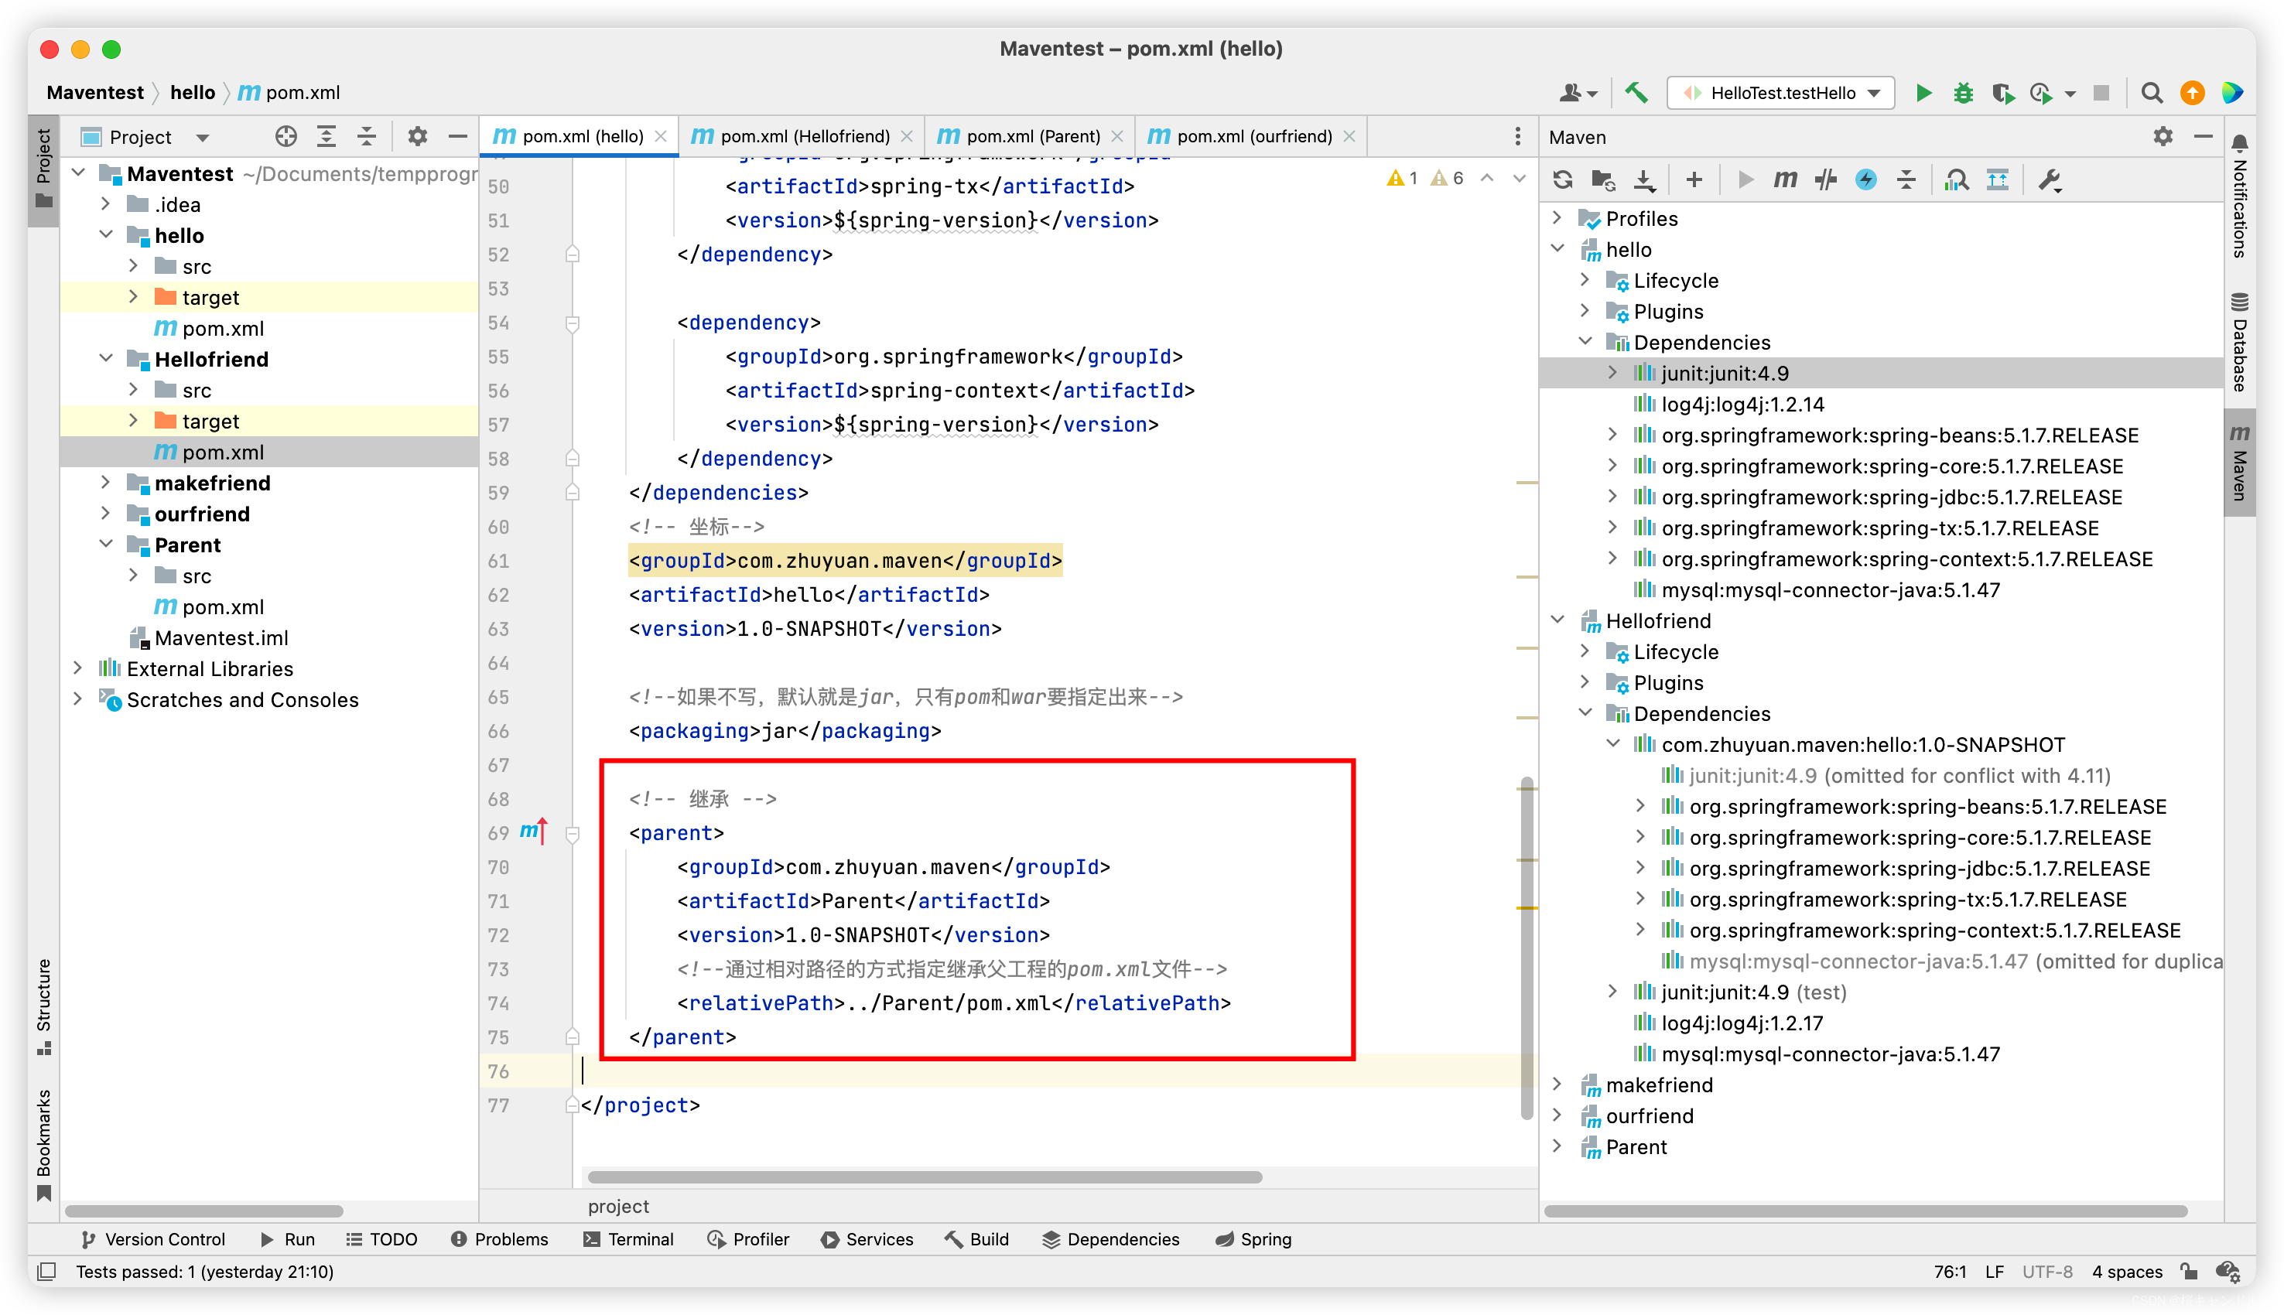2284x1315 pixels.
Task: Click the warnings count inspection indicator
Action: point(1425,179)
